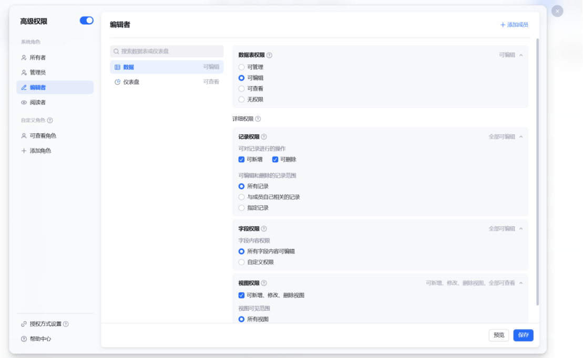The height and width of the screenshot is (358, 583).
Task: Click the help icon beside 视图权限
Action: pos(264,283)
